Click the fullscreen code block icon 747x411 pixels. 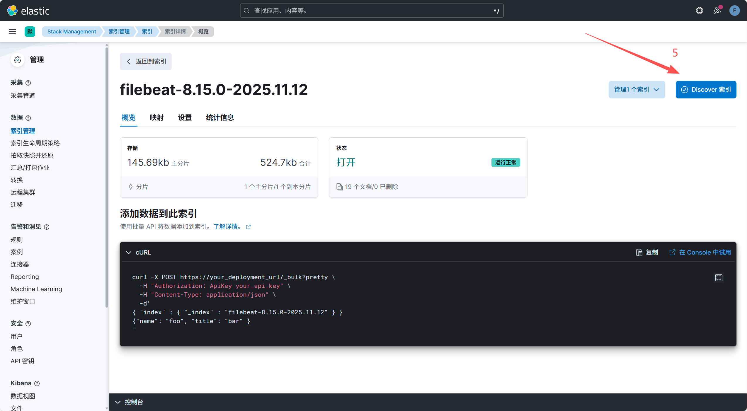(719, 277)
